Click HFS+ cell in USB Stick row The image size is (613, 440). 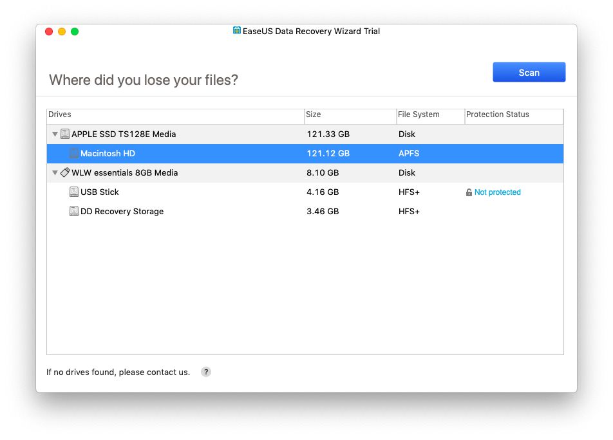pyautogui.click(x=409, y=192)
